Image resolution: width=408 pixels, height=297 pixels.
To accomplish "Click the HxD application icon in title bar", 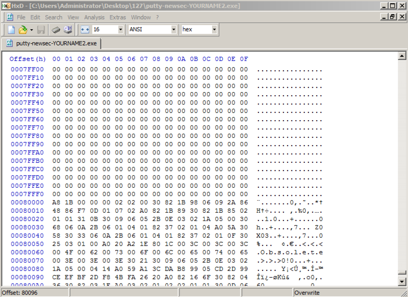I will tap(6, 5).
